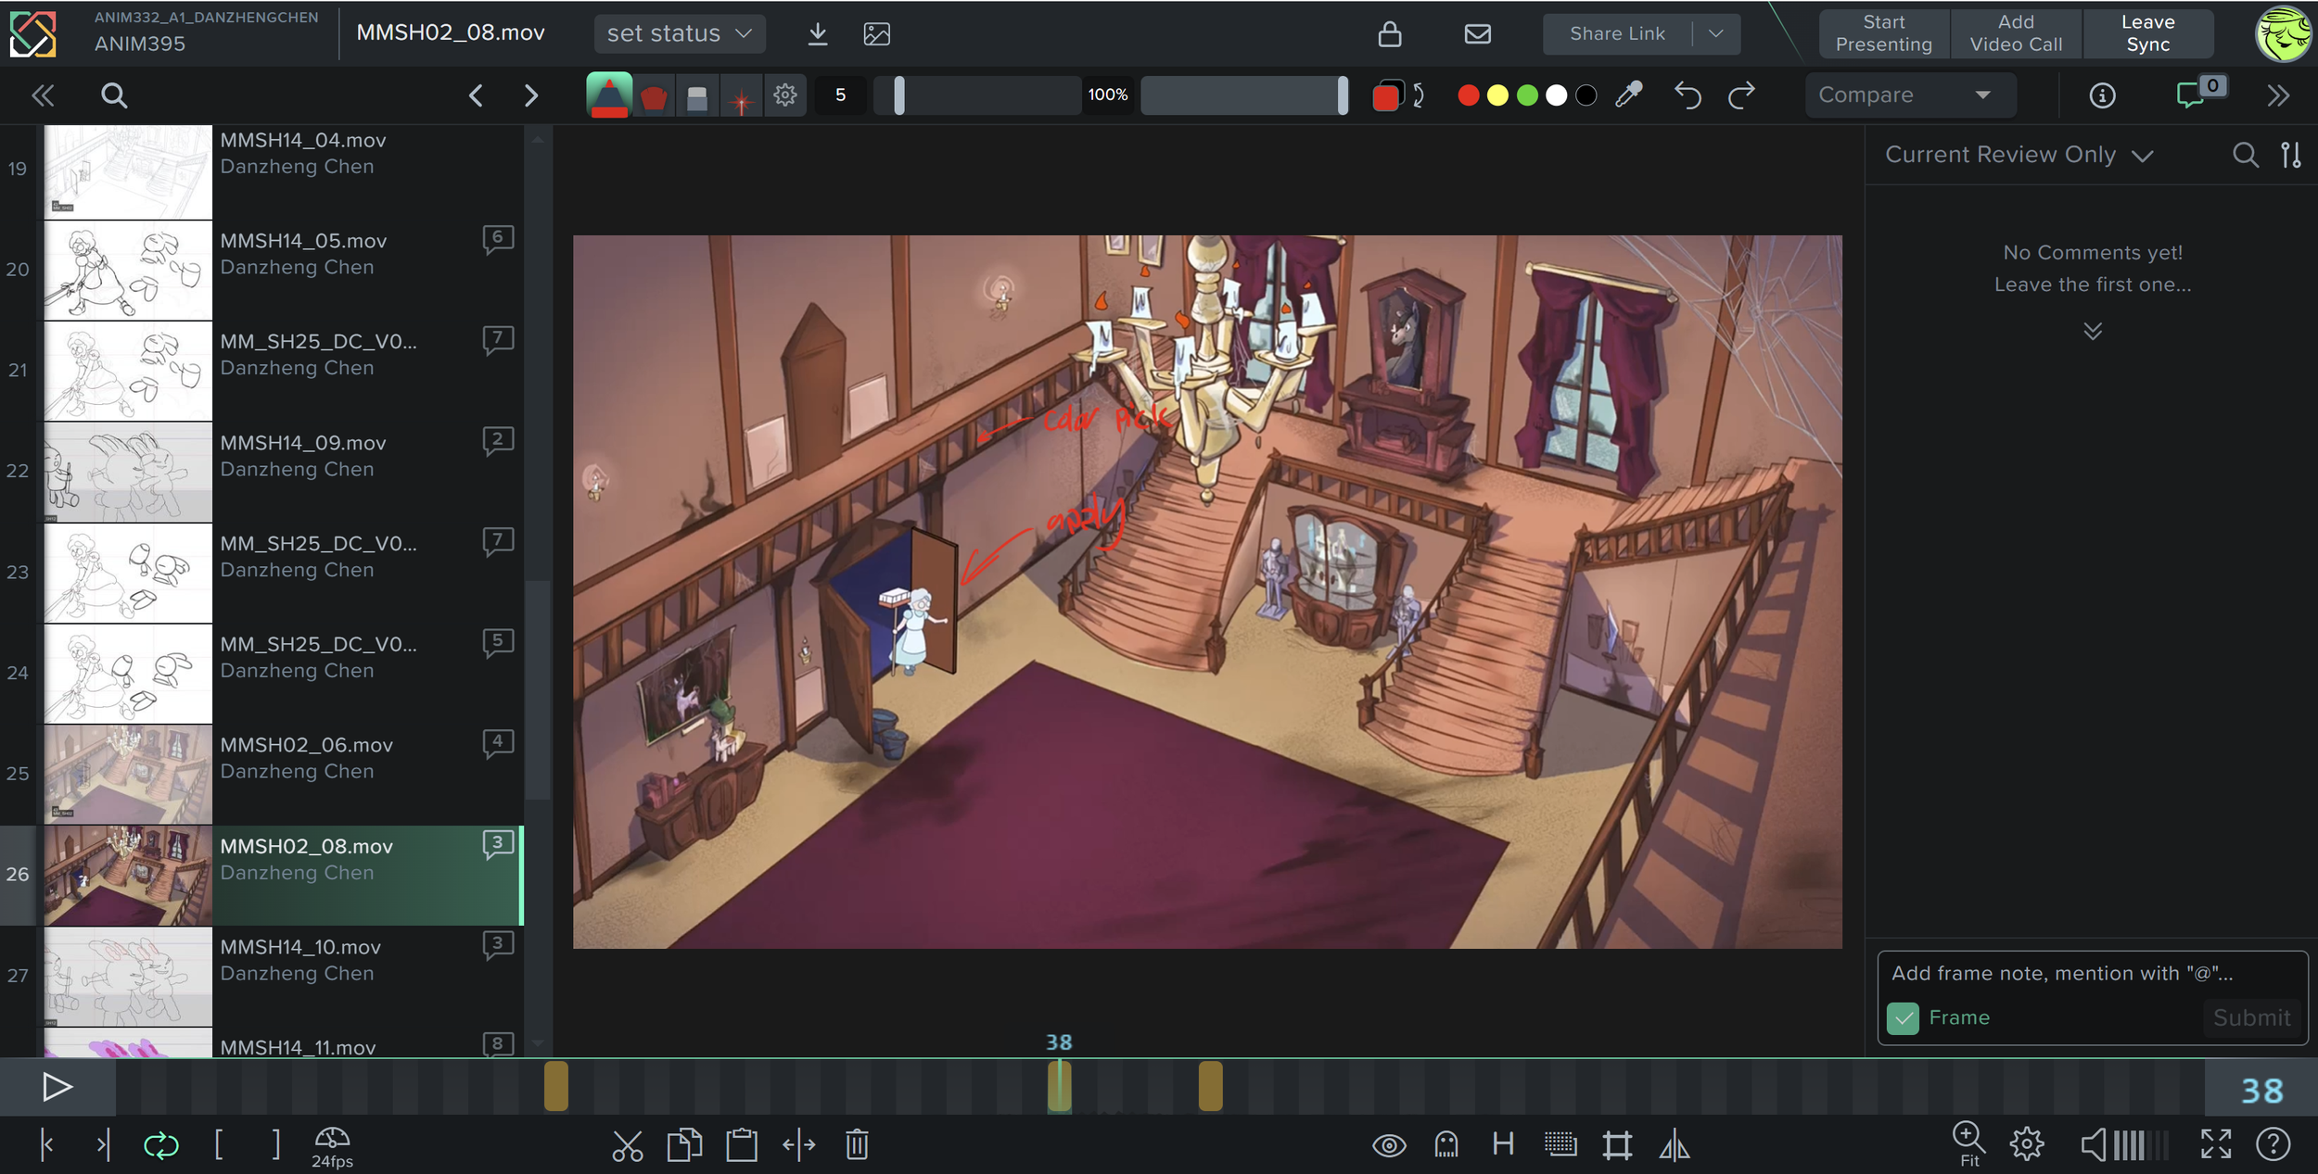Select MMSH14_09.mov in the playlist

coord(284,472)
